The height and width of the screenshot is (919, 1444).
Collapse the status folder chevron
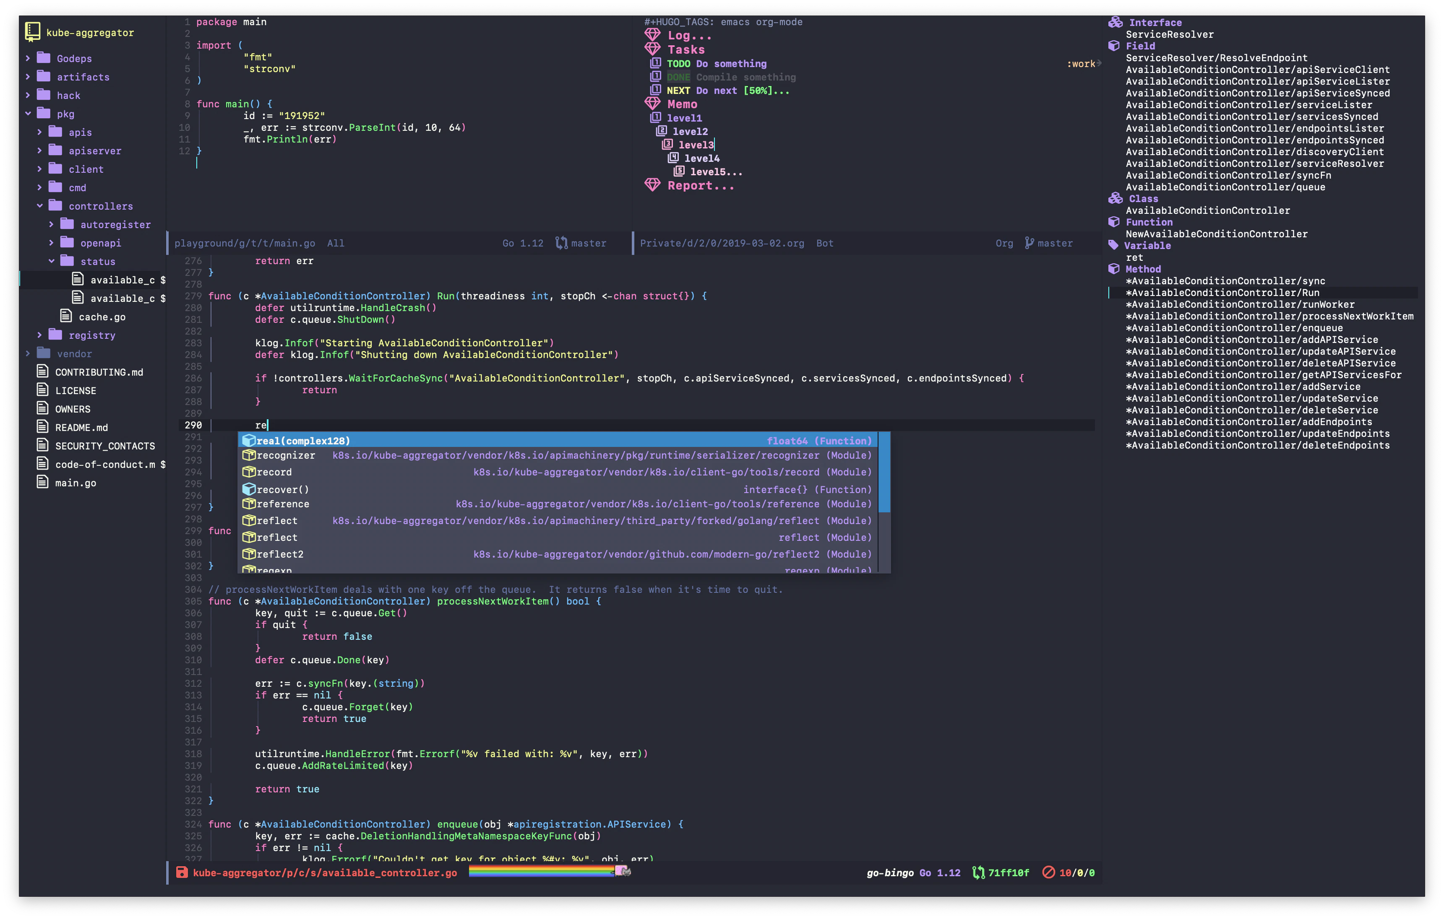(x=52, y=261)
